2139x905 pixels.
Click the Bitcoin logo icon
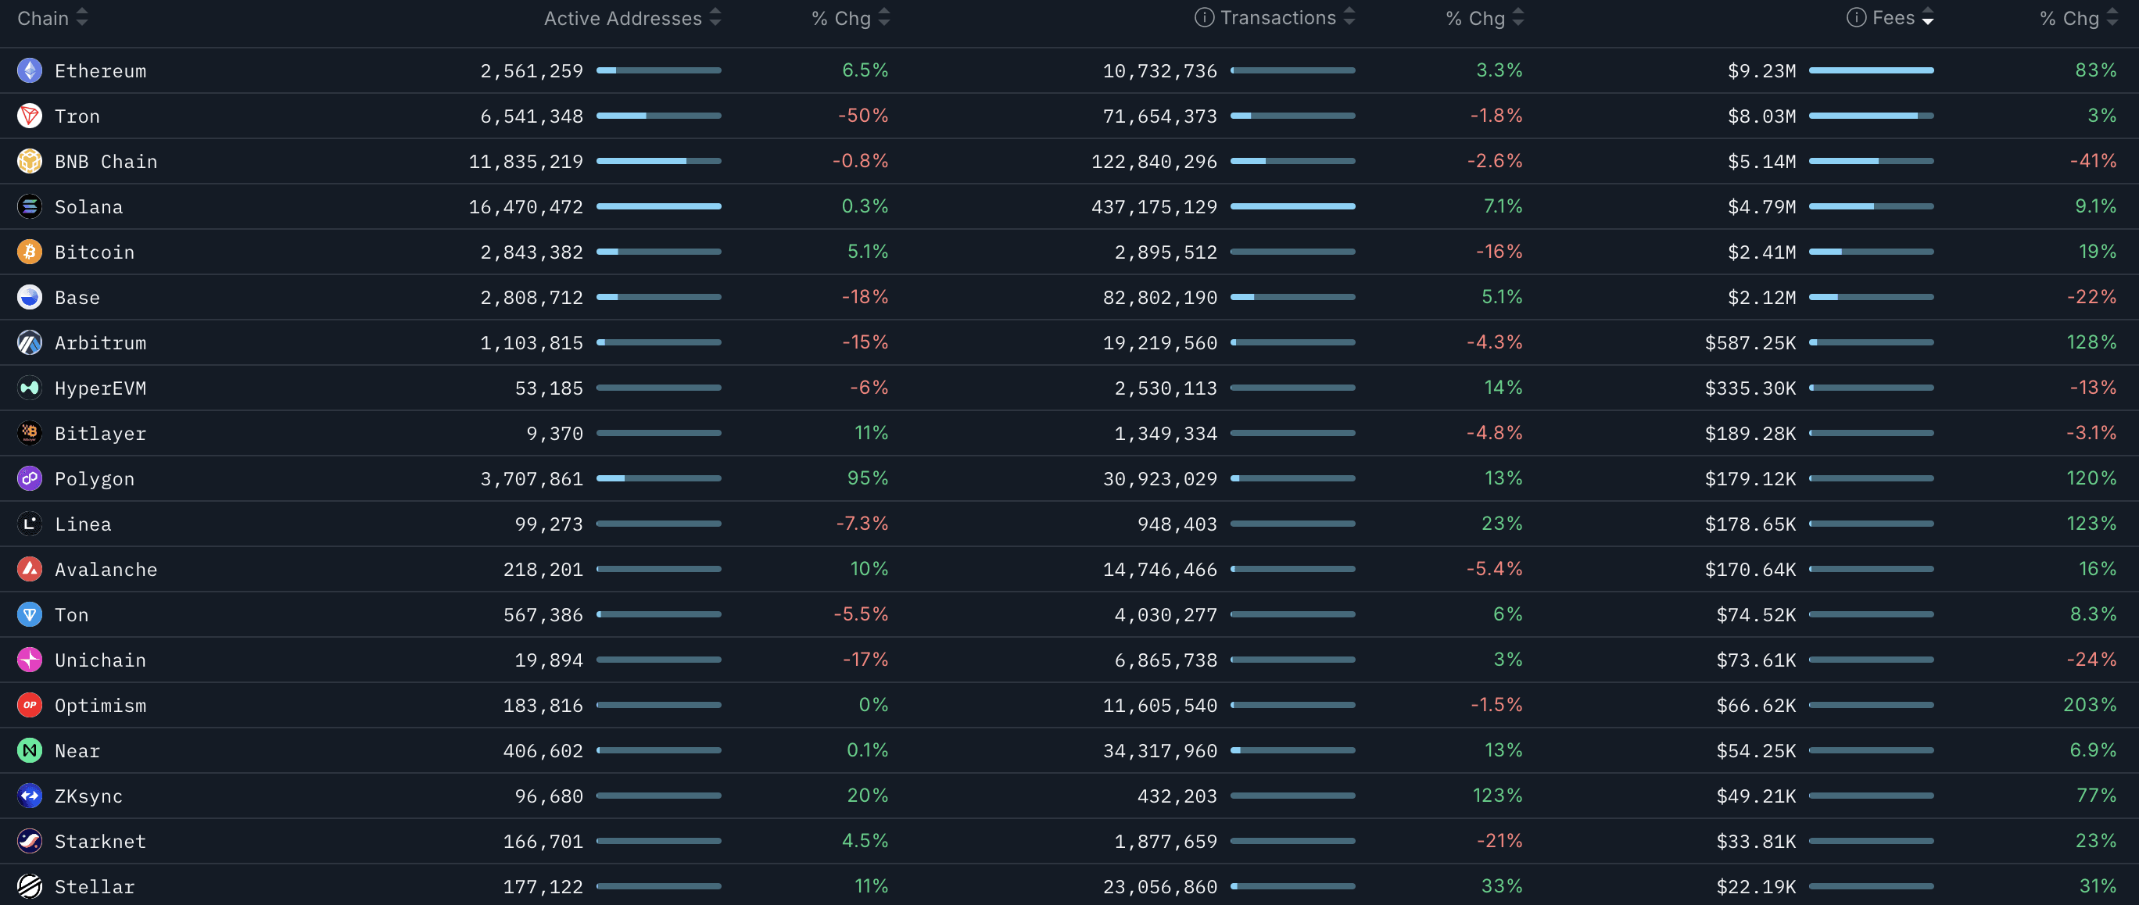[30, 252]
